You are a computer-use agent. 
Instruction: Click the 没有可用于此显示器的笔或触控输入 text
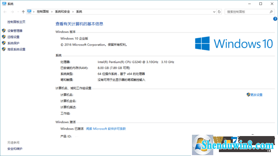pyautogui.click(x=122, y=80)
